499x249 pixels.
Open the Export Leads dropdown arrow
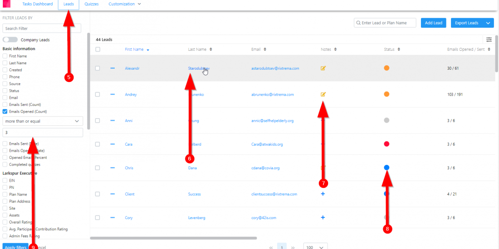pyautogui.click(x=488, y=23)
